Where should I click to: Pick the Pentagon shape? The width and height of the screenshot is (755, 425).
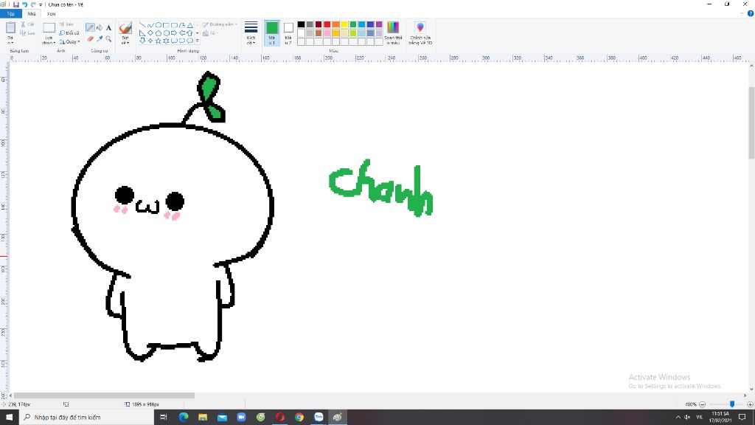click(x=159, y=32)
